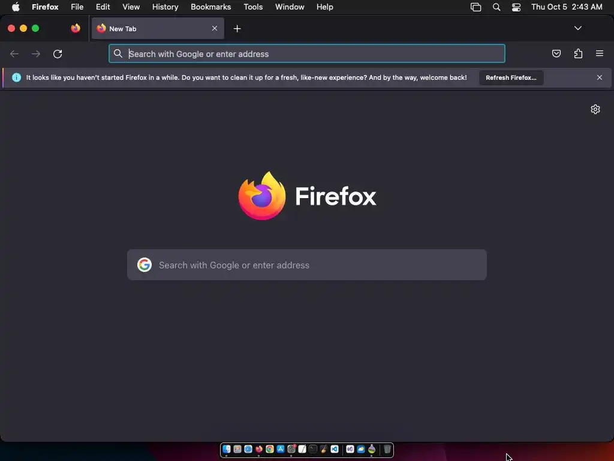Dismiss the welcome back notification bar

(x=600, y=77)
